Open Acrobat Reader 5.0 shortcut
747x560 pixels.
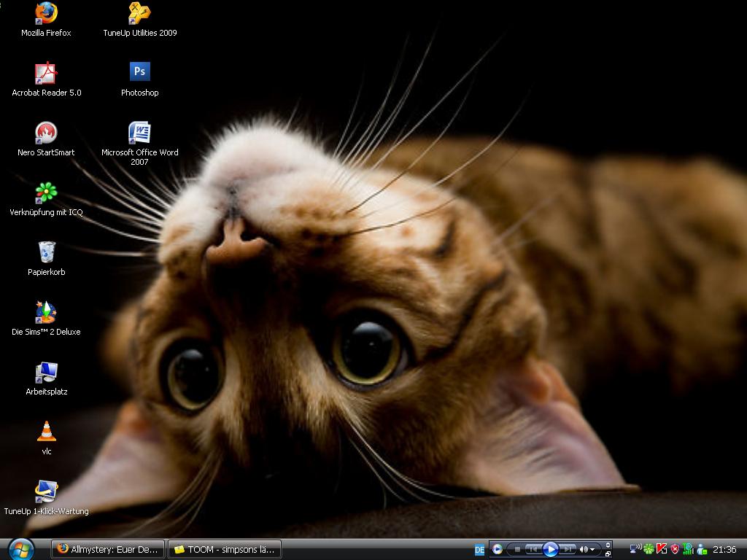click(x=46, y=74)
